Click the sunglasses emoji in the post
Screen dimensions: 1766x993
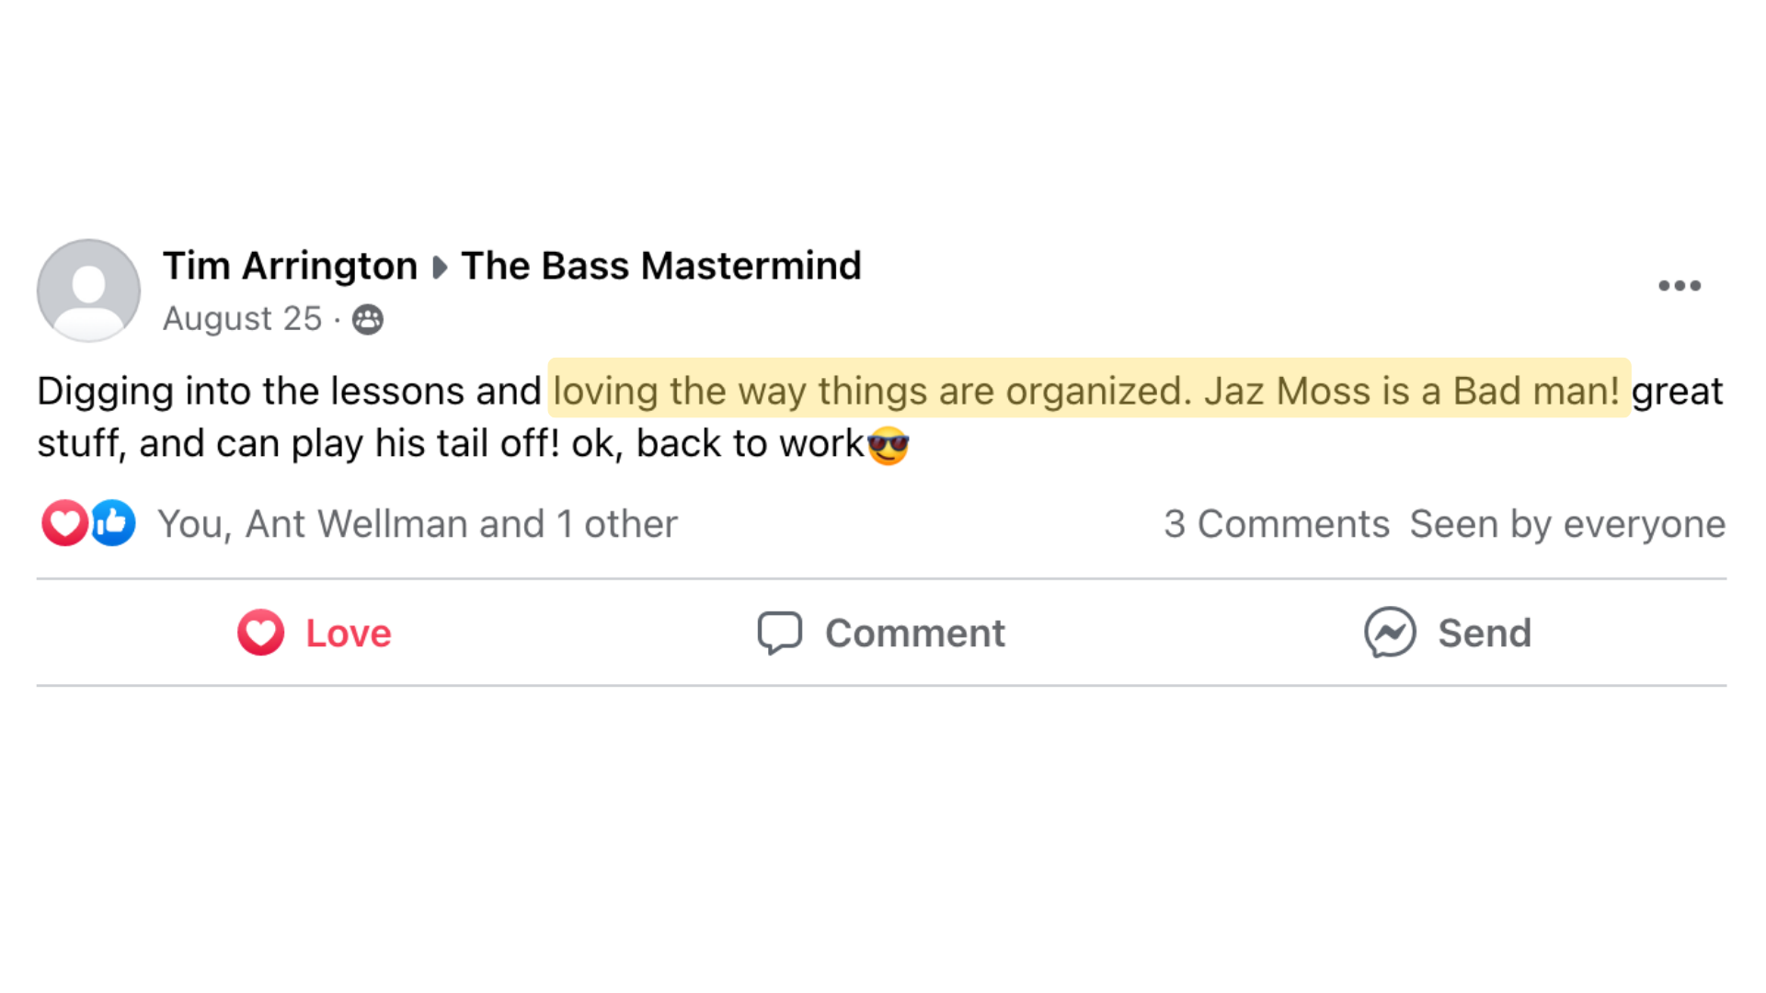888,445
